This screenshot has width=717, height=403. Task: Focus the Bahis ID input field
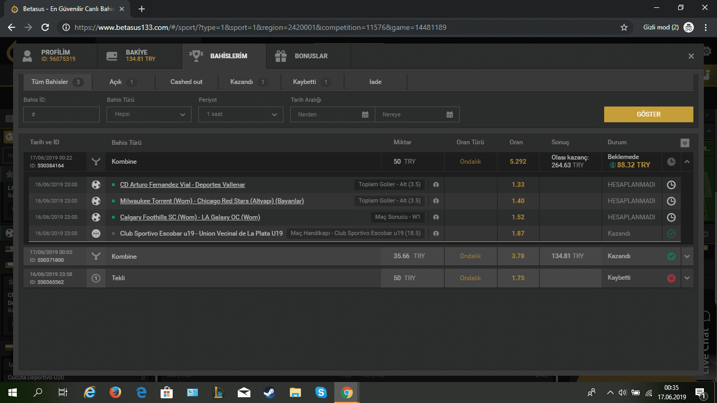pyautogui.click(x=61, y=114)
